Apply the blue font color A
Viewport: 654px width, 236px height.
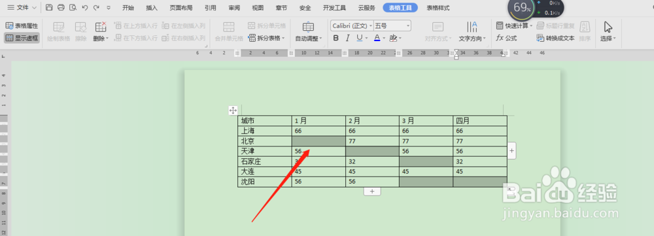377,39
